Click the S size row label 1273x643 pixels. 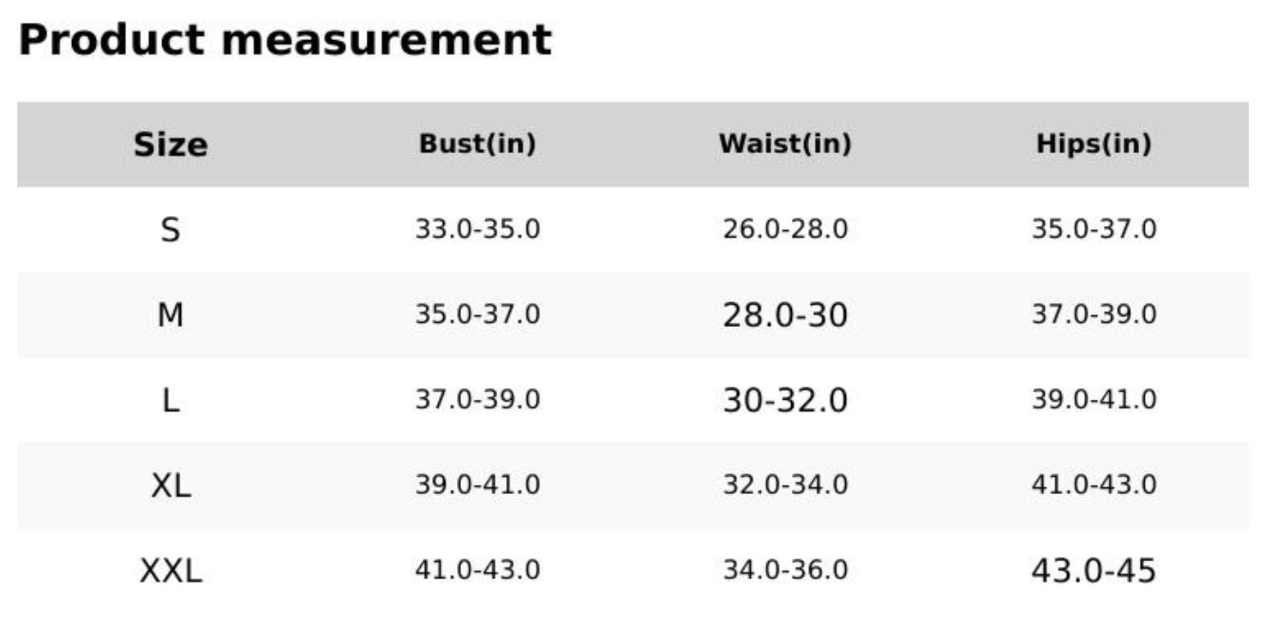(x=171, y=229)
